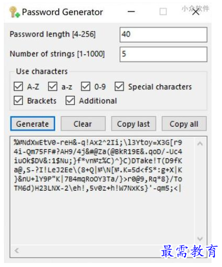Click the Password Generator key icon

tap(14, 12)
